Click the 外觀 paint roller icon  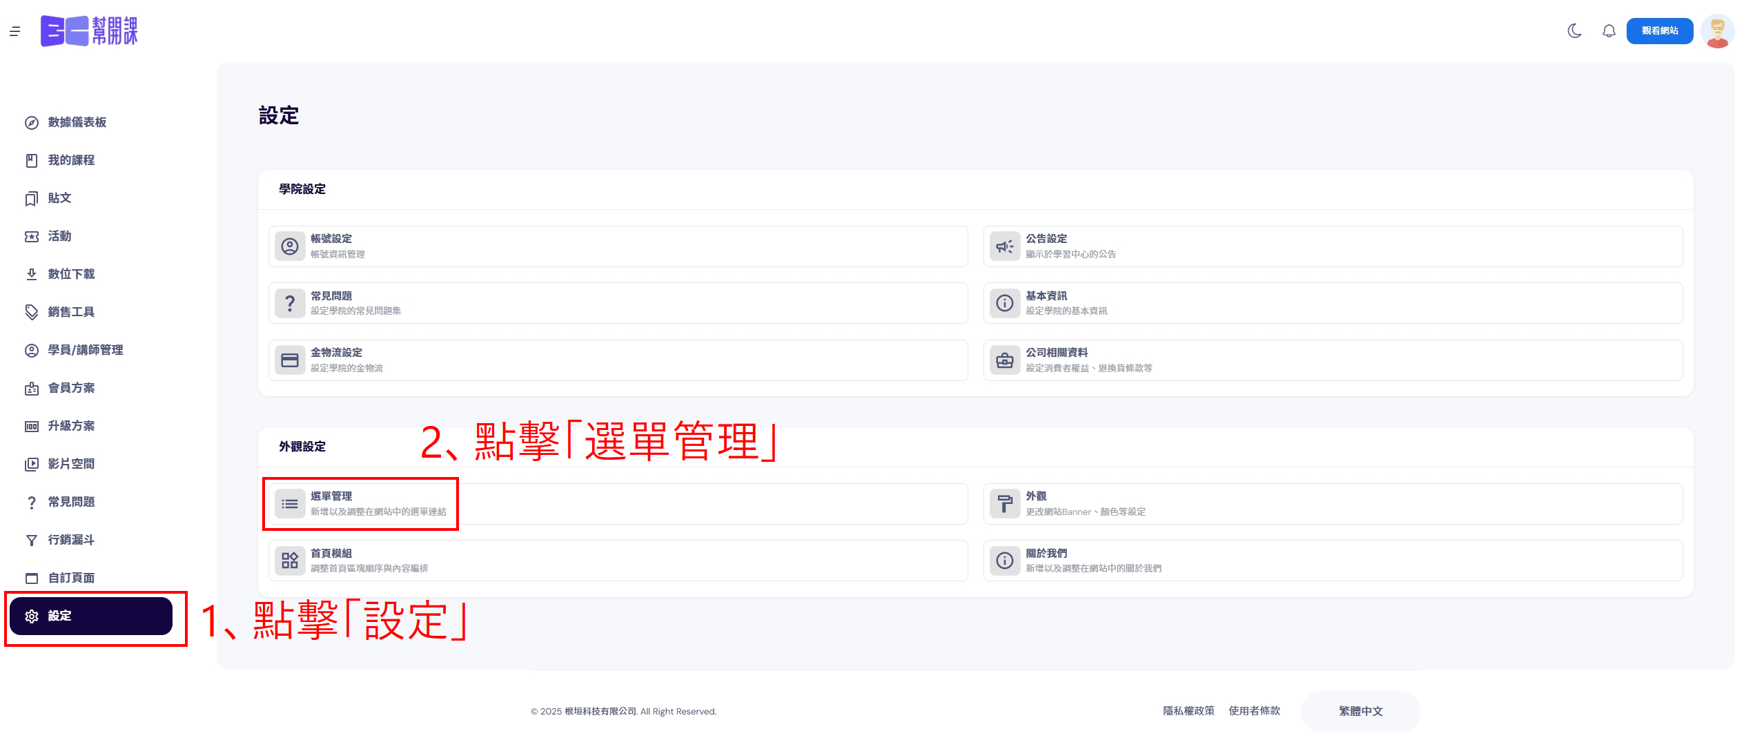point(1005,504)
